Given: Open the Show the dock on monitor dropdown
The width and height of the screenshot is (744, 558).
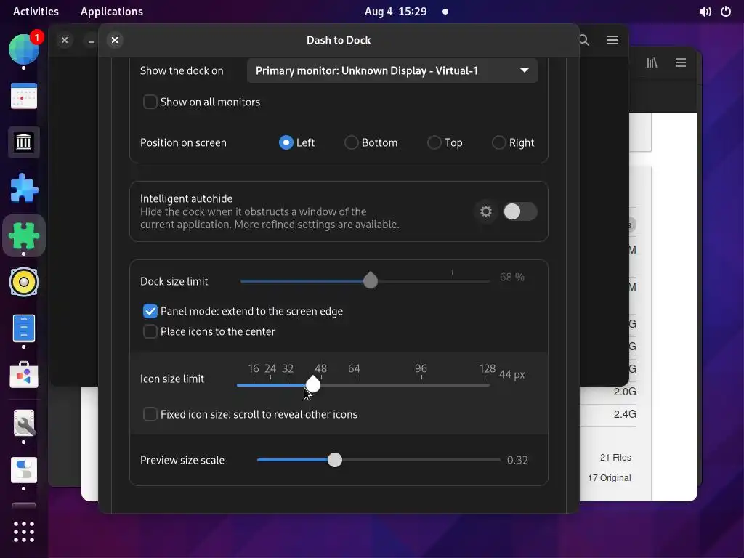Looking at the screenshot, I should click(x=392, y=70).
